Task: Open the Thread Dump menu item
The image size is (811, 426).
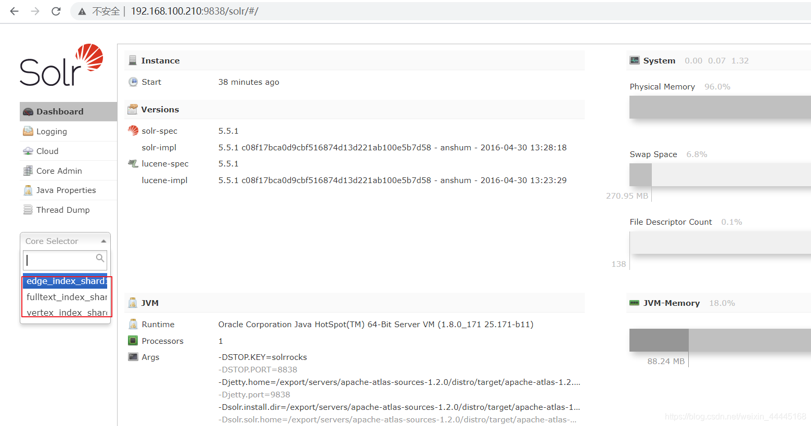Action: [68, 210]
